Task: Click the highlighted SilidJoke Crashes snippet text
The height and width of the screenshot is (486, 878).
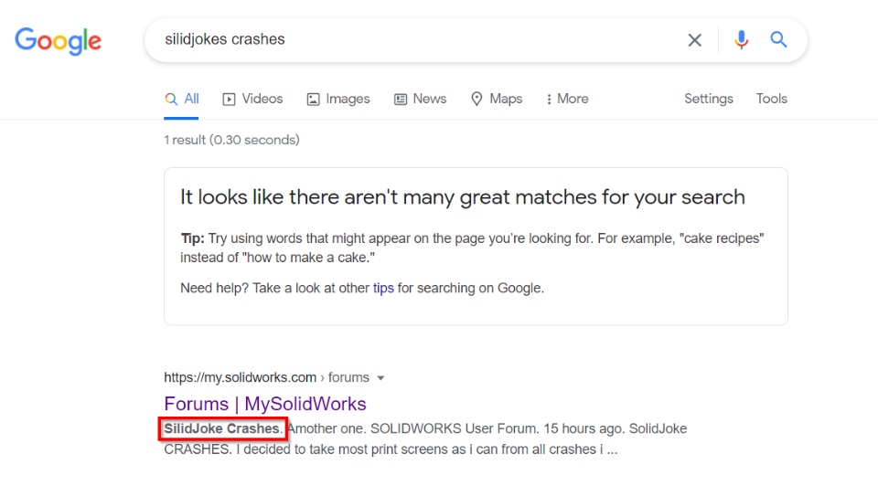Action: [x=222, y=428]
